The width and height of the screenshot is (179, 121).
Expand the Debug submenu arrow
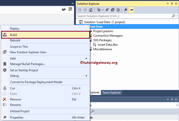(x=86, y=76)
